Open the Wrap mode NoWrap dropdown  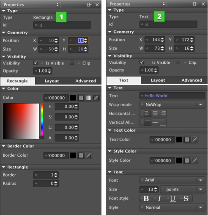point(172,105)
